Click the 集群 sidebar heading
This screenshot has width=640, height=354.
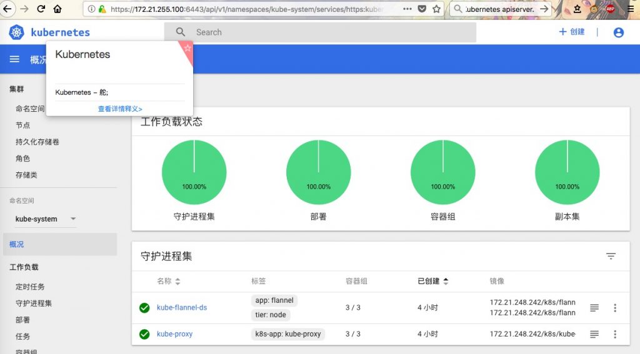click(x=17, y=89)
